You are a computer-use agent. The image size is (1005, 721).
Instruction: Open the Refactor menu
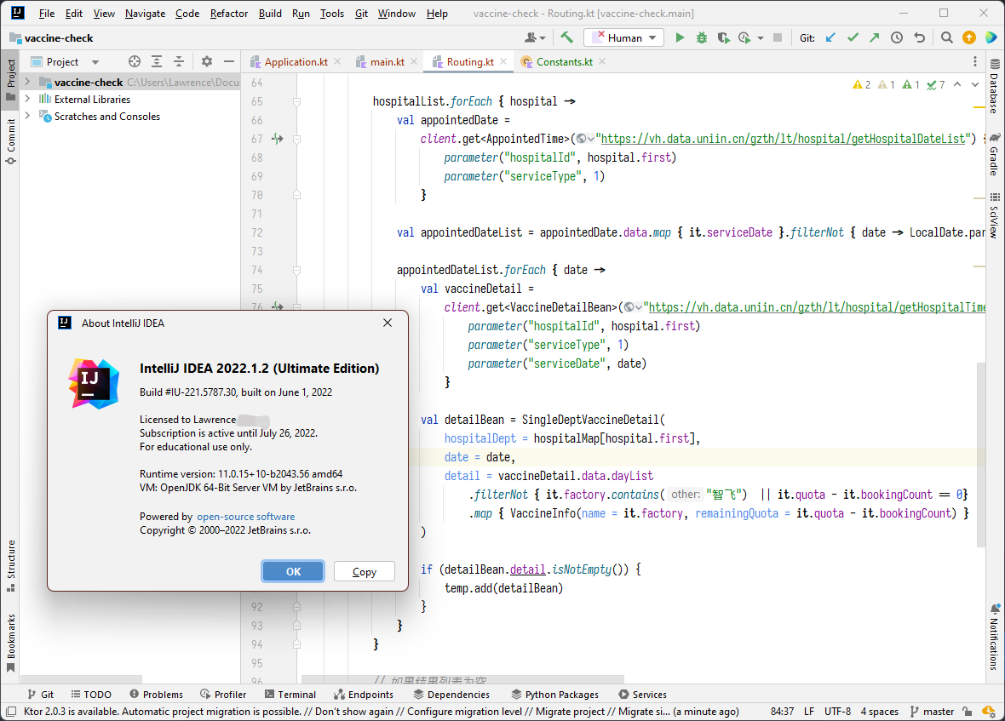(x=229, y=14)
